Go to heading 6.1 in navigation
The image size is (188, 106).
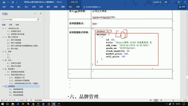(x=16, y=89)
